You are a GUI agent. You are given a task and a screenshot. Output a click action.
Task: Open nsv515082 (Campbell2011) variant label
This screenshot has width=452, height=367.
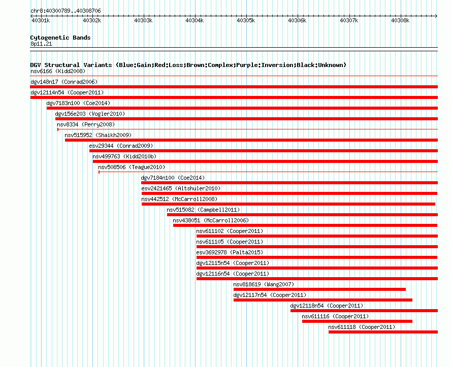[203, 210]
